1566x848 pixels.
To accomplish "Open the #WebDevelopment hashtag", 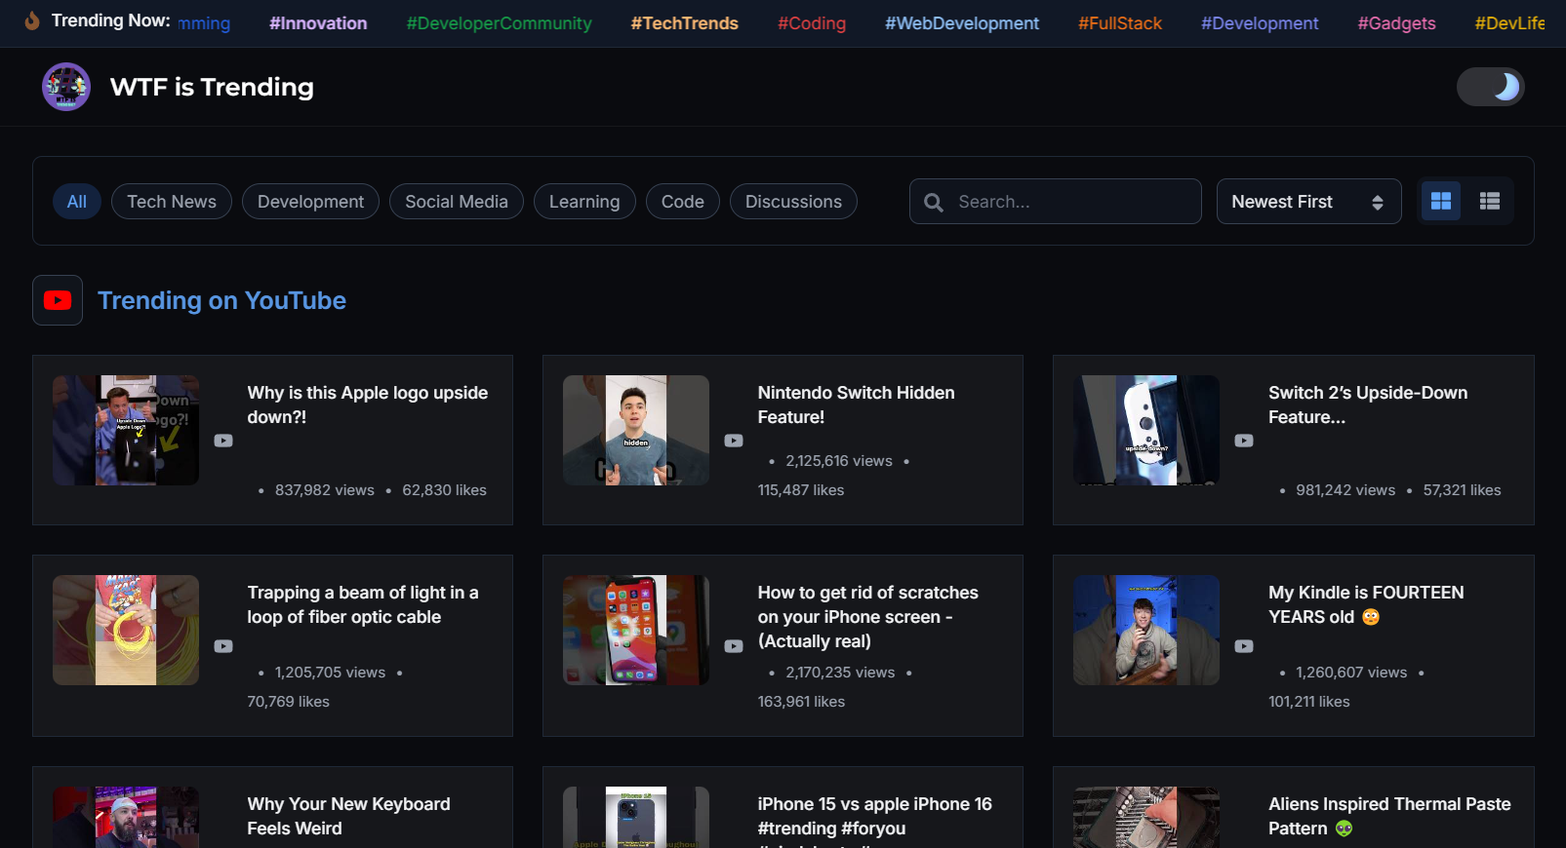I will click(x=962, y=23).
